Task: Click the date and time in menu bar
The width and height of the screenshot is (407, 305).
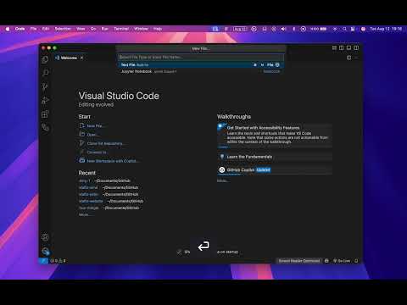Action: (386, 29)
